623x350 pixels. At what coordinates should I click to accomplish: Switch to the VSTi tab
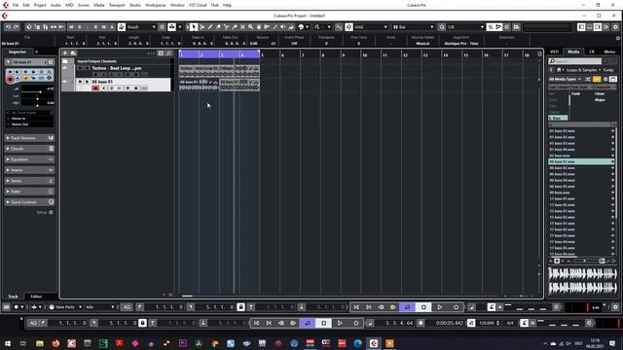click(x=554, y=52)
